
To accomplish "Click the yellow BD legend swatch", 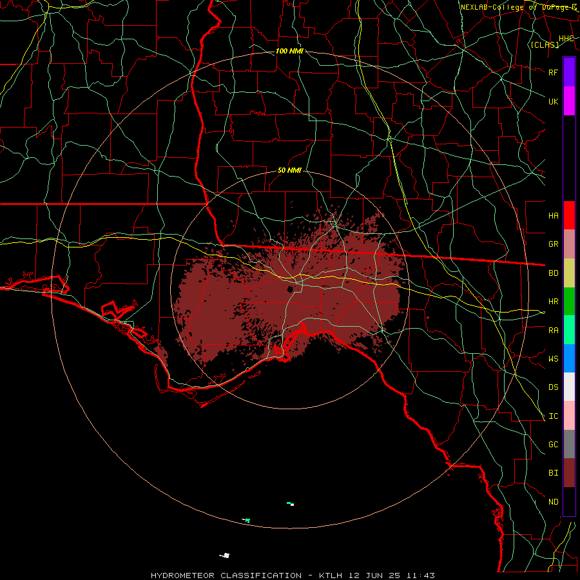I will [x=569, y=273].
